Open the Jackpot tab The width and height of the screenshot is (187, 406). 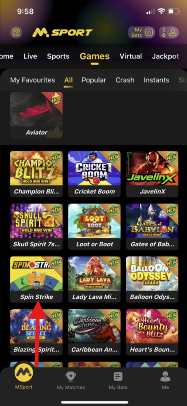point(166,56)
